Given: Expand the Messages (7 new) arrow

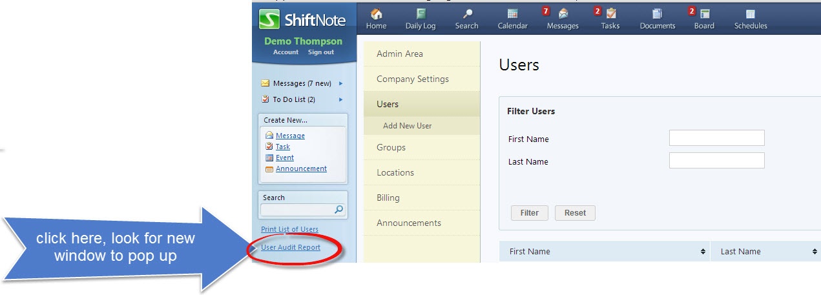Looking at the screenshot, I should (340, 83).
